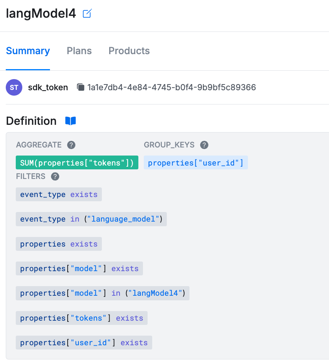The width and height of the screenshot is (329, 361).
Task: Select the properties["user_id"] group key chip
Action: pos(196,162)
